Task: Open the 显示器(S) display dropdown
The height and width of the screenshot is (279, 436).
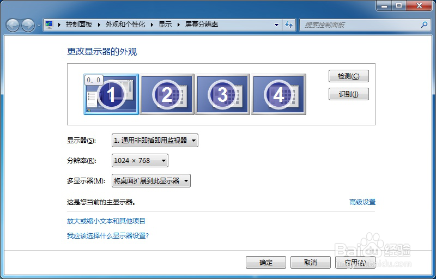Action: click(x=155, y=141)
